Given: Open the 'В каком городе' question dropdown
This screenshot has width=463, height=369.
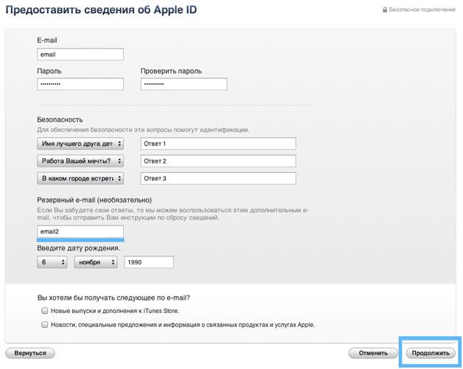Looking at the screenshot, I should tap(80, 178).
